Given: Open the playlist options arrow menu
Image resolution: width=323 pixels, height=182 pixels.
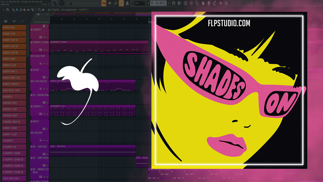Looking at the screenshot, I should (x=4, y=10).
